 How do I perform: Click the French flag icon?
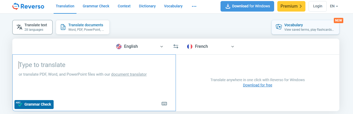click(190, 46)
